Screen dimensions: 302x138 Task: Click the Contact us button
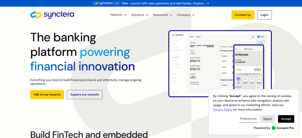click(x=243, y=15)
